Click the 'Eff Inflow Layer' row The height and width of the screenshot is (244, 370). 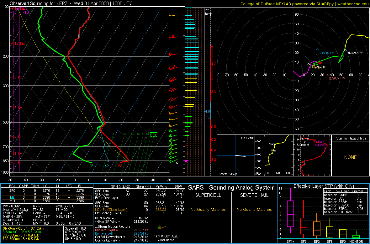[x=139, y=198]
